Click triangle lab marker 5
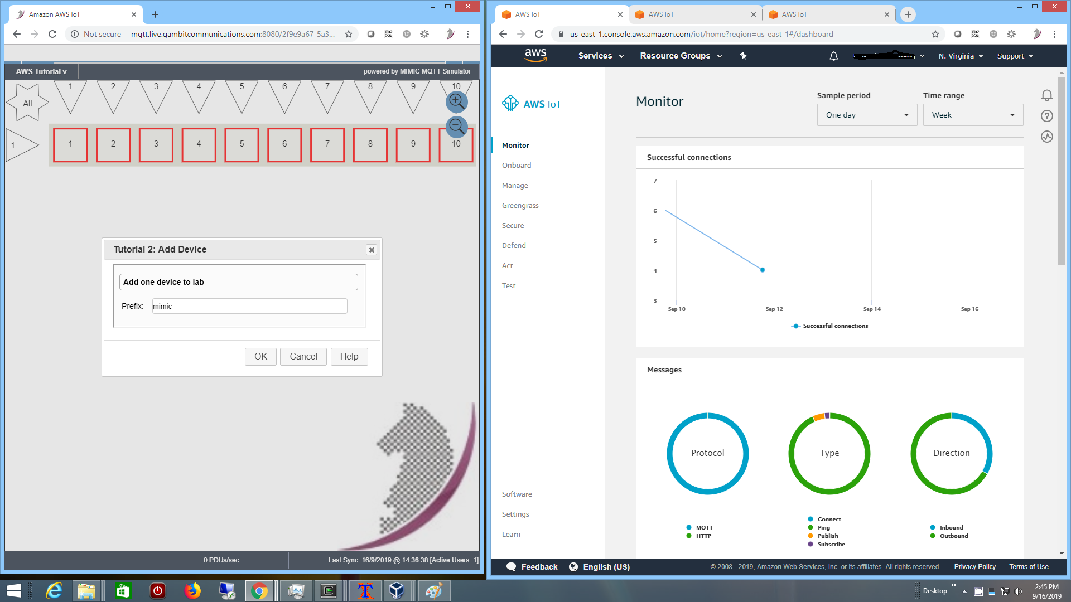The image size is (1071, 602). [242, 97]
